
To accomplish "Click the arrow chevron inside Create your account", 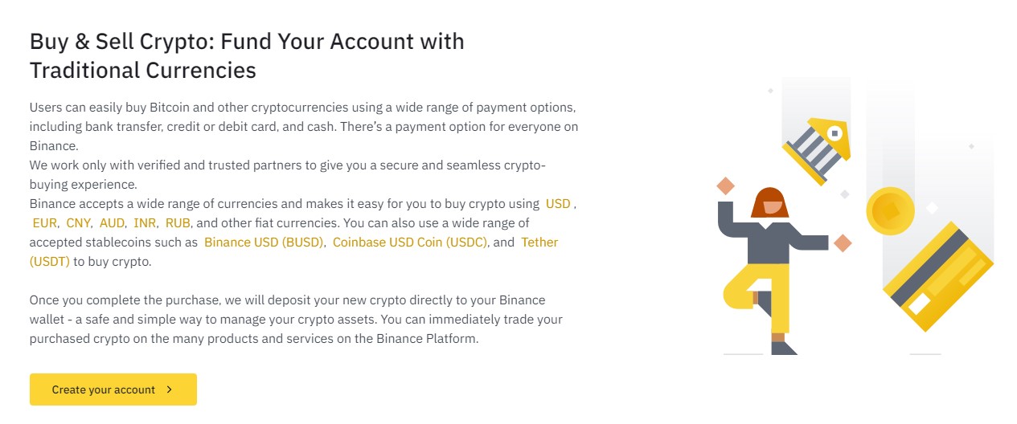I will pyautogui.click(x=169, y=389).
